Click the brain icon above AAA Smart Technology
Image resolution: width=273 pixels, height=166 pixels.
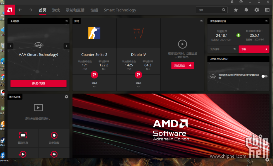pos(38,45)
